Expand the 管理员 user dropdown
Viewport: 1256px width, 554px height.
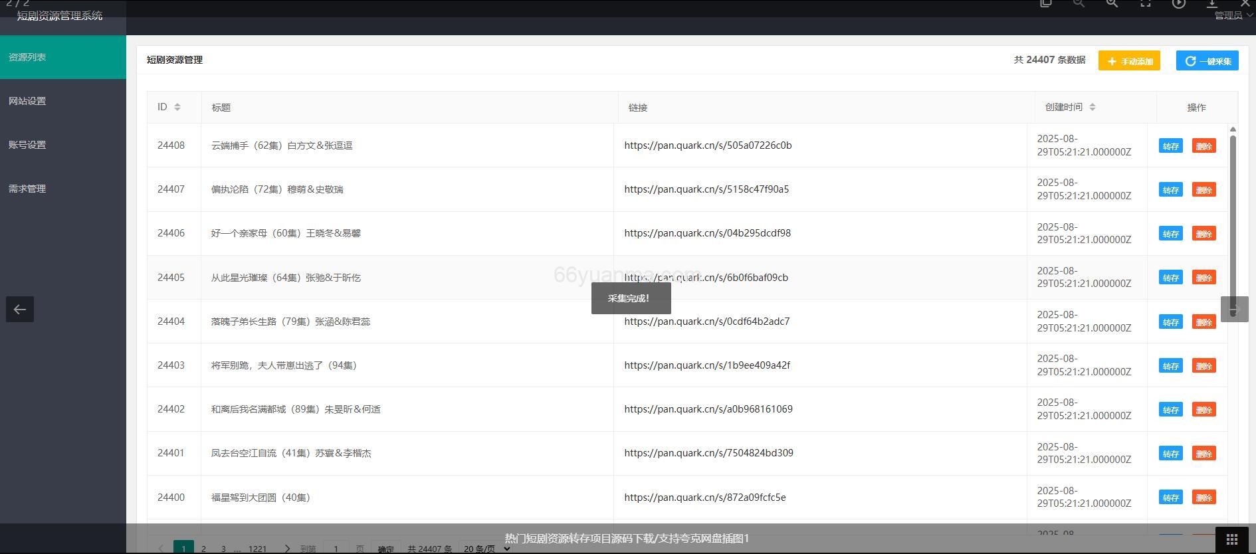tap(1232, 16)
